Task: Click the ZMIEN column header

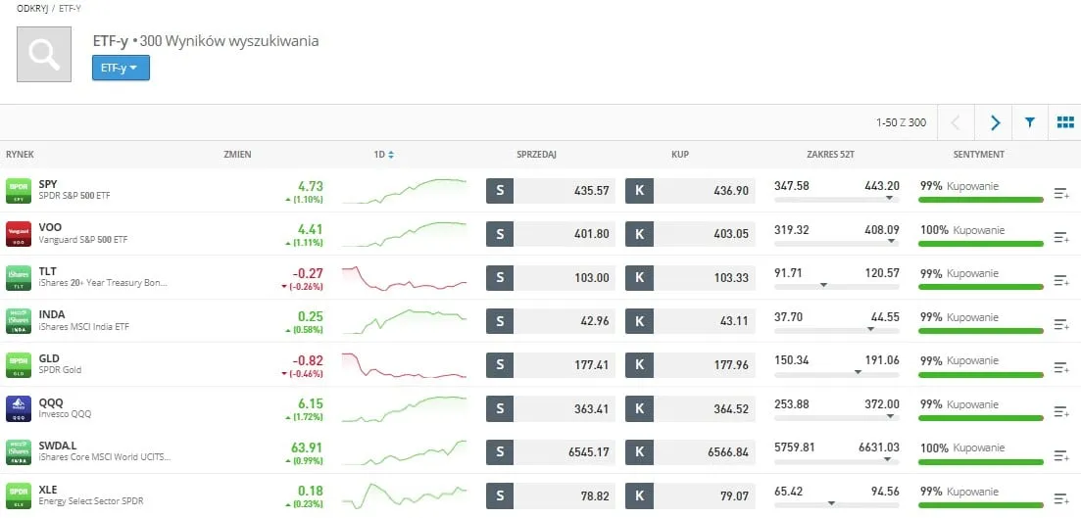Action: click(x=238, y=155)
